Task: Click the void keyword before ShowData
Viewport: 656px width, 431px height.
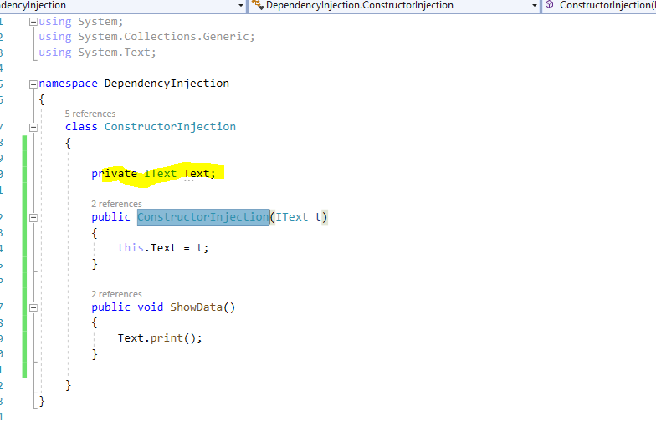Action: (x=151, y=307)
